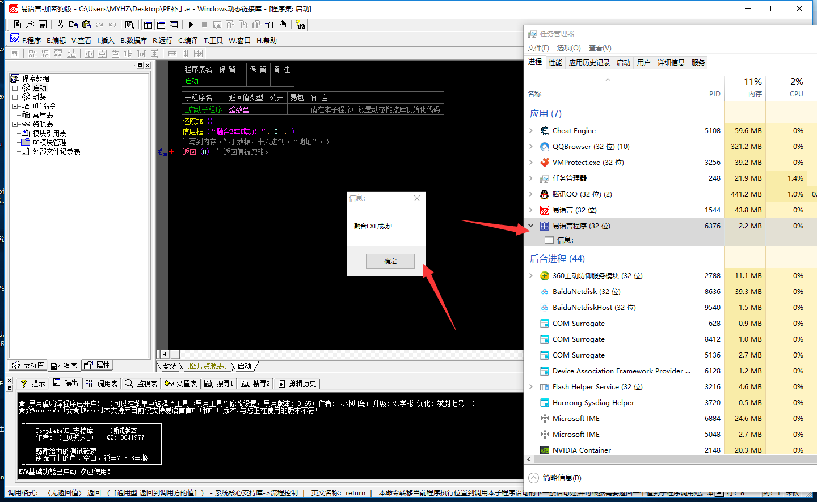The height and width of the screenshot is (502, 817).
Task: Click 简略信息(D) in Task Manager
Action: tap(555, 478)
